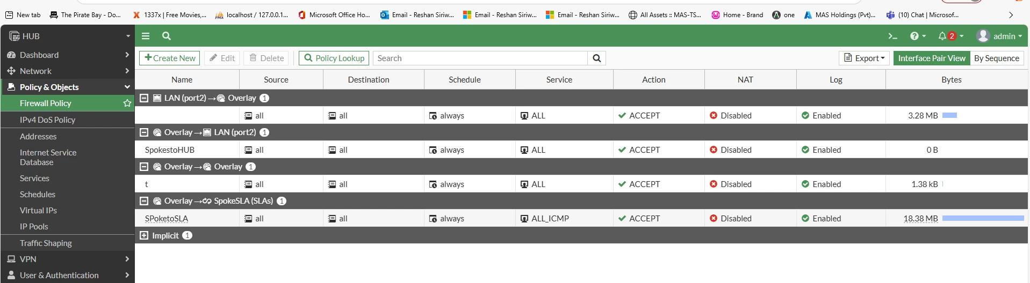Favorite the Firewall Policy star icon

(127, 103)
